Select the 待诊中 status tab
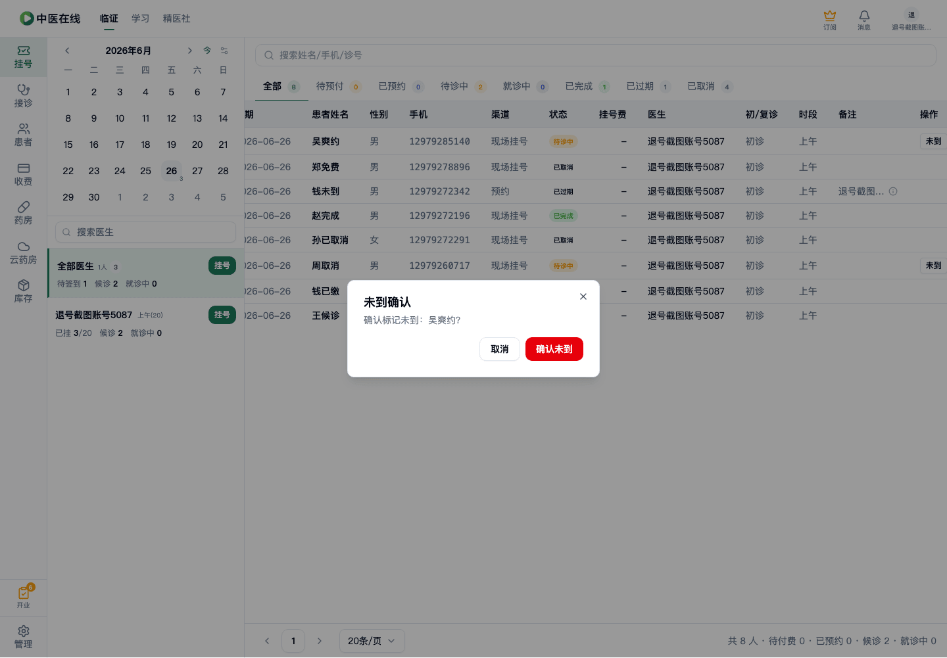Image resolution: width=947 pixels, height=658 pixels. (463, 86)
